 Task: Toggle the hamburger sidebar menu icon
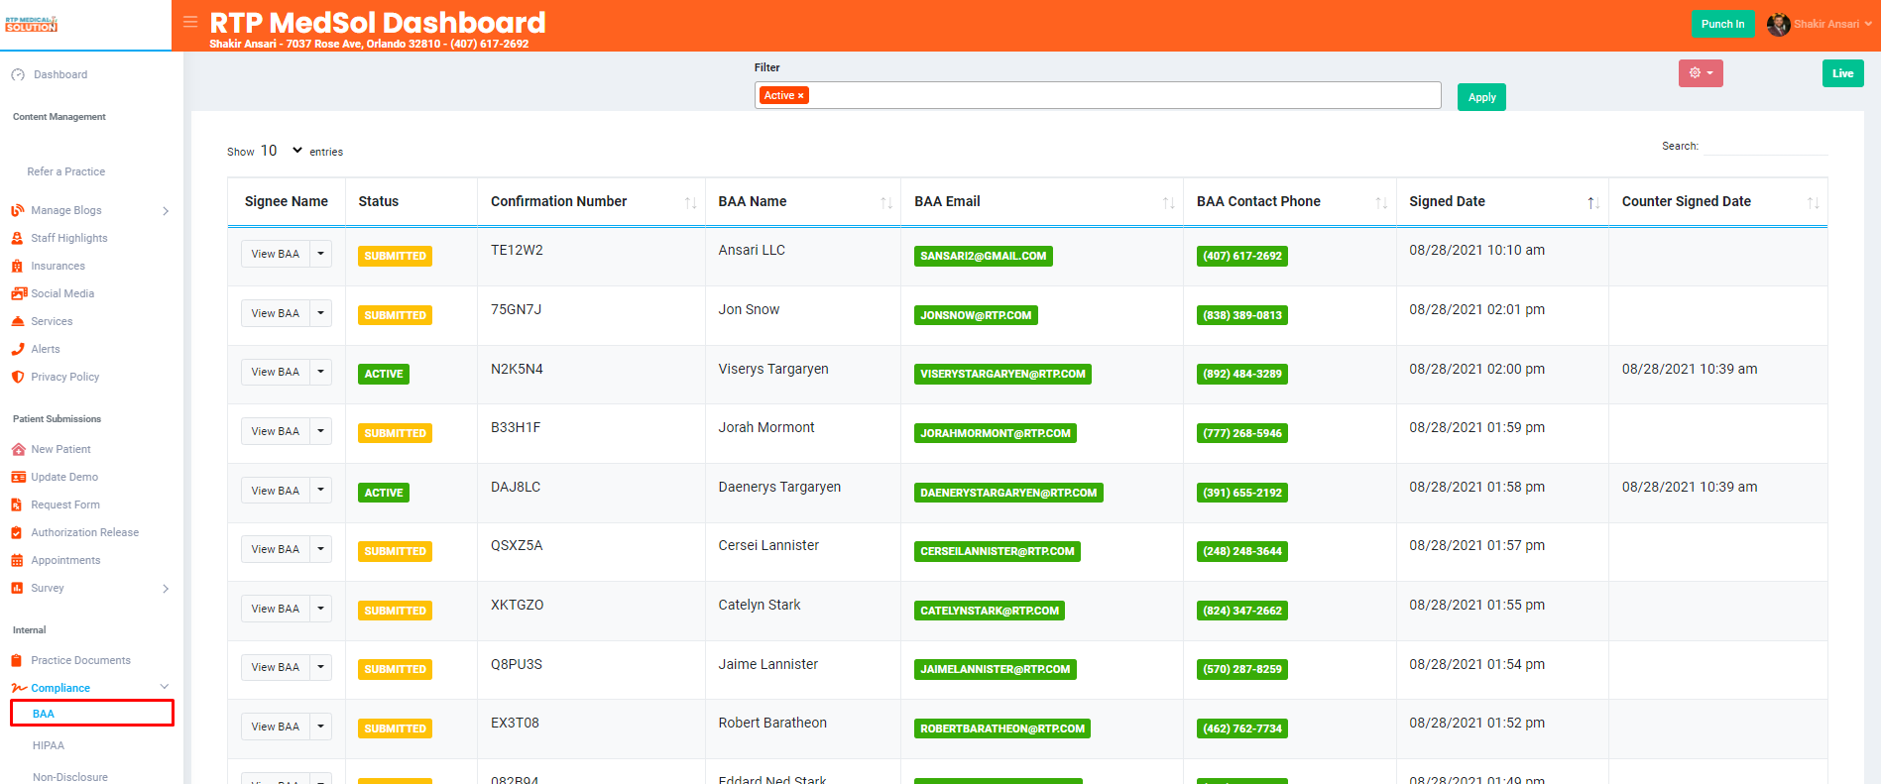pos(190,22)
